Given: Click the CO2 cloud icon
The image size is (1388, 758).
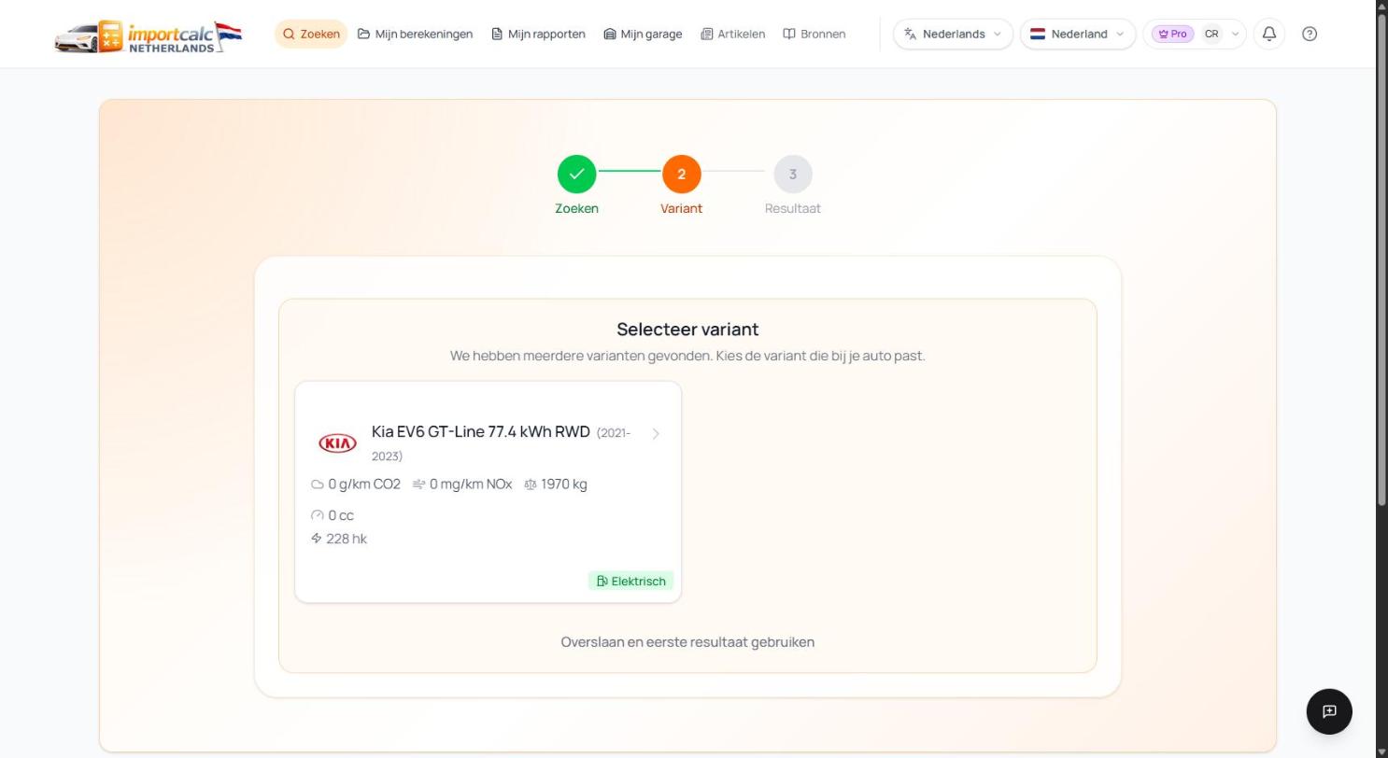Looking at the screenshot, I should pyautogui.click(x=318, y=484).
